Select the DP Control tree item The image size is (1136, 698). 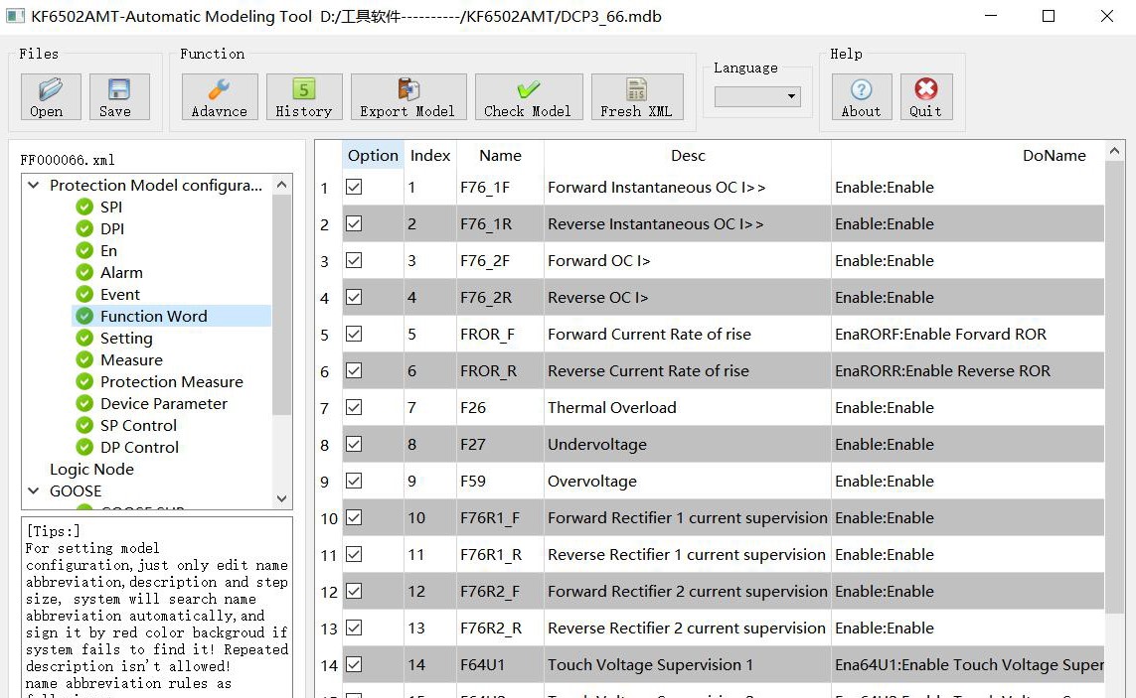point(140,448)
